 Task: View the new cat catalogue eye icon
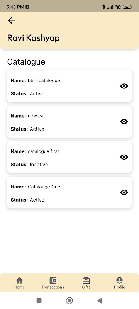click(124, 122)
